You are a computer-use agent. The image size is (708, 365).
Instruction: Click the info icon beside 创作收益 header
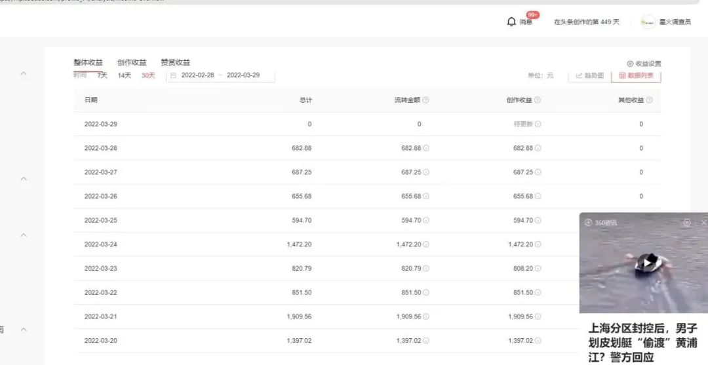pos(538,100)
